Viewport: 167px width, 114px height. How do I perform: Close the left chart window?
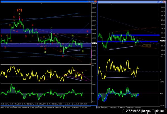coord(95,1)
